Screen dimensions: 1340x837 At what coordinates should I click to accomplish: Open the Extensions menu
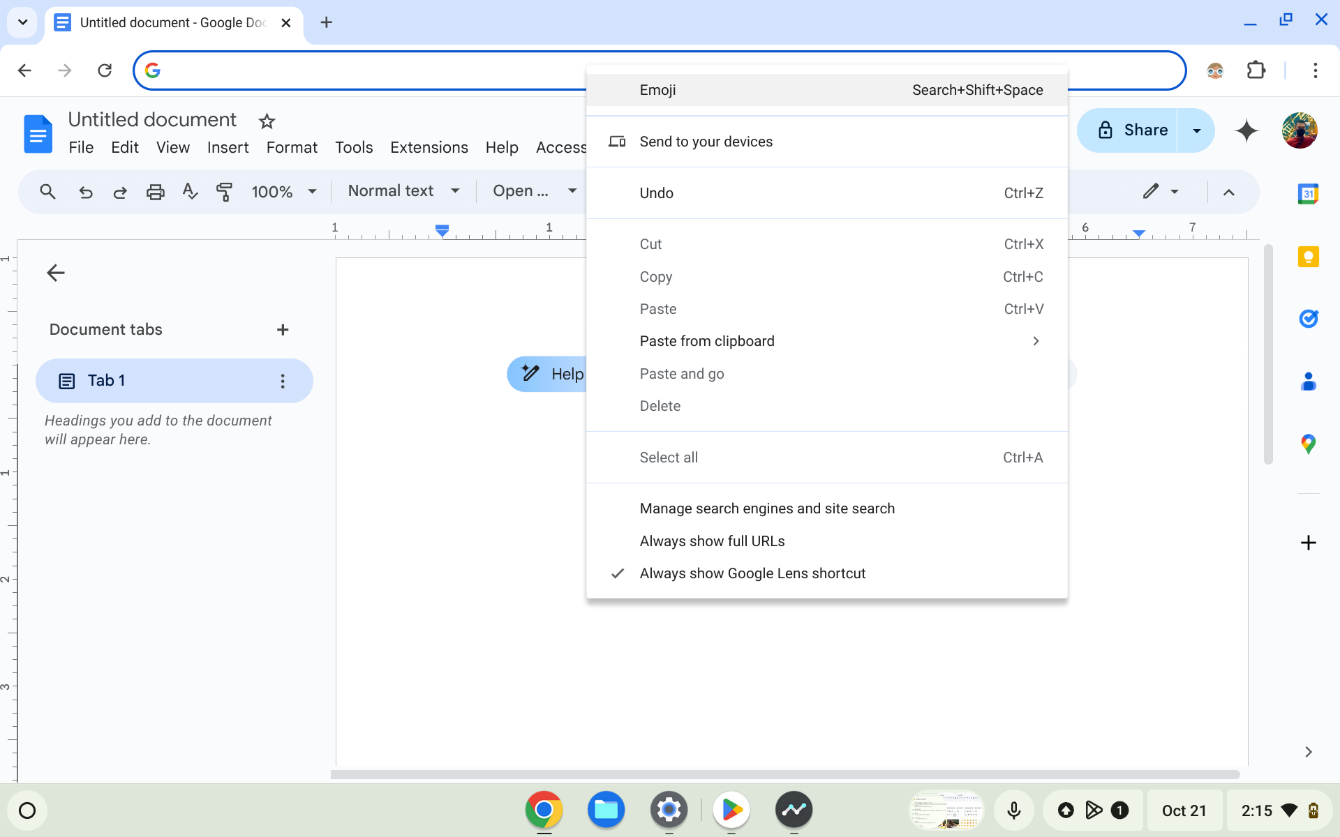click(x=429, y=147)
